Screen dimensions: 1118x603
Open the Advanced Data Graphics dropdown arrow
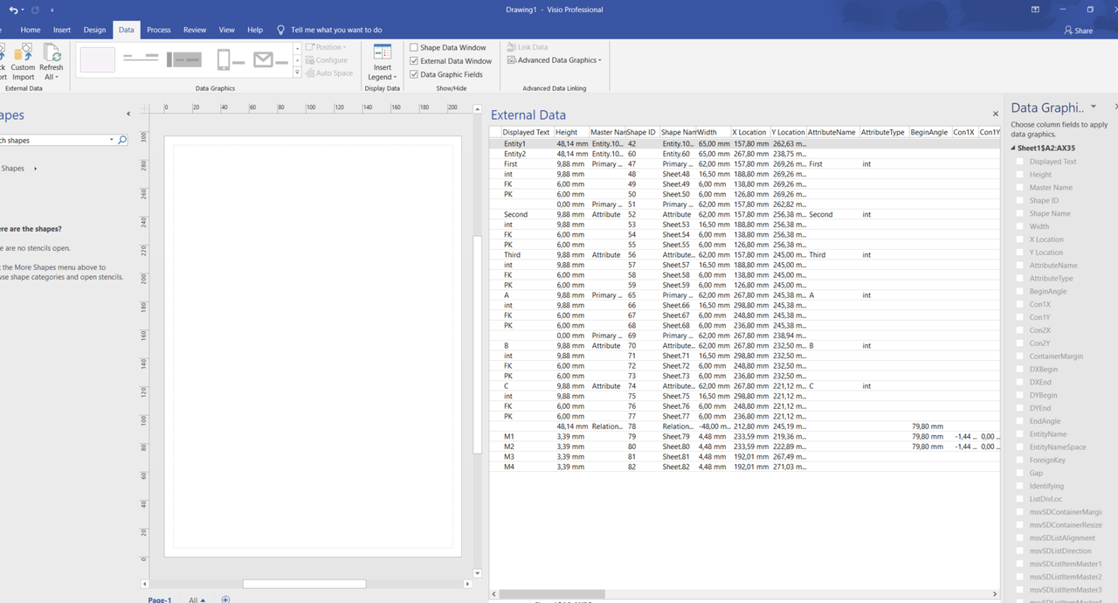click(600, 60)
